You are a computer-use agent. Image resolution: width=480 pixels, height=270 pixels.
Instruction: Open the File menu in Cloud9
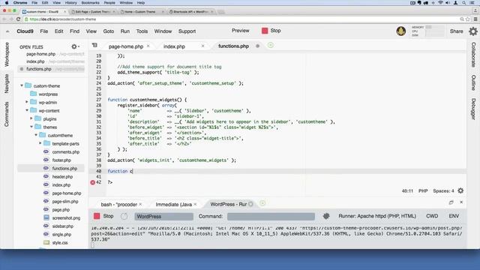[44, 31]
